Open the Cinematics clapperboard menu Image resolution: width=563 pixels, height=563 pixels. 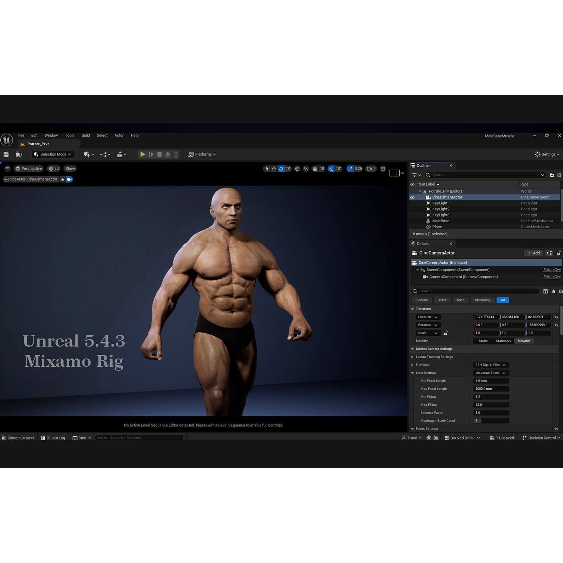coord(121,154)
